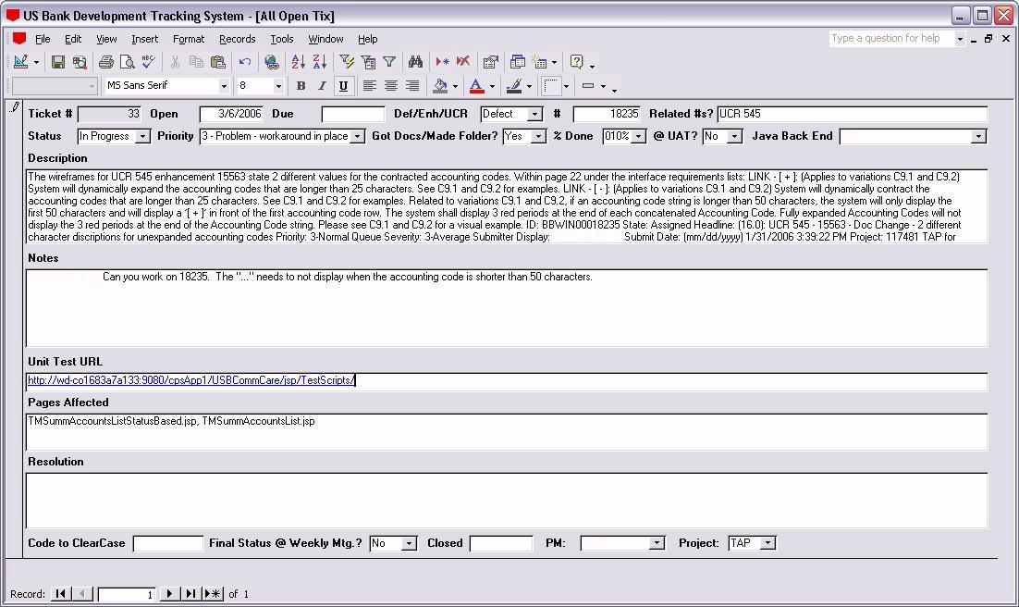Open the Tools menu
Viewport: 1019px width, 607px height.
pyautogui.click(x=281, y=39)
